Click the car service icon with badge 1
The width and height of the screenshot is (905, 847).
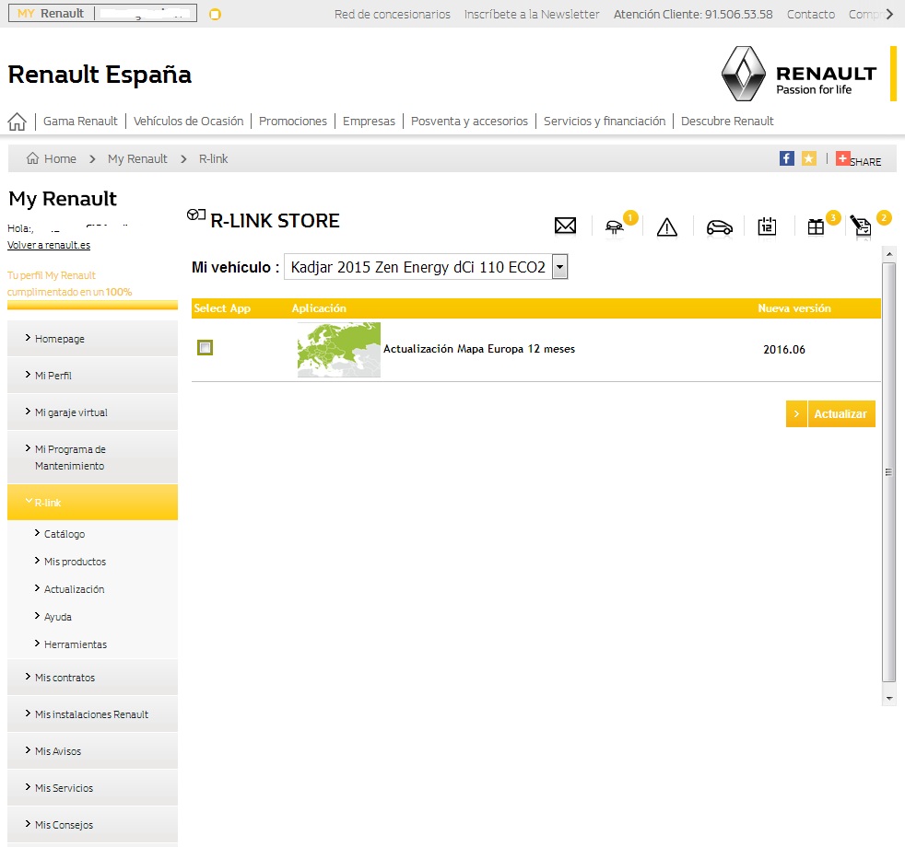coord(616,227)
